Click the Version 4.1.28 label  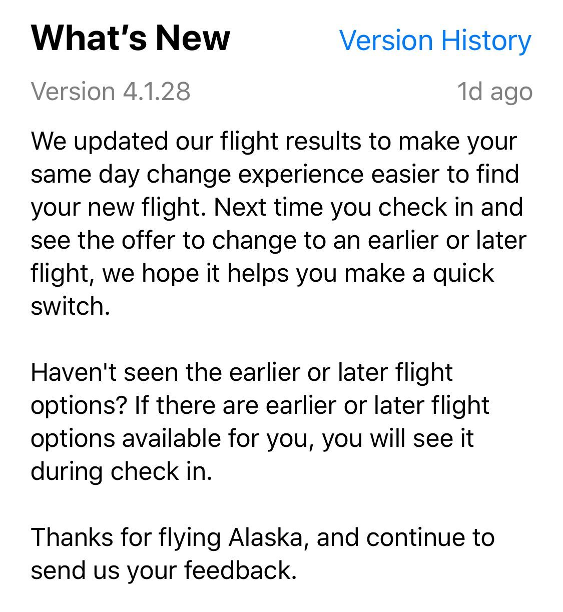point(111,92)
